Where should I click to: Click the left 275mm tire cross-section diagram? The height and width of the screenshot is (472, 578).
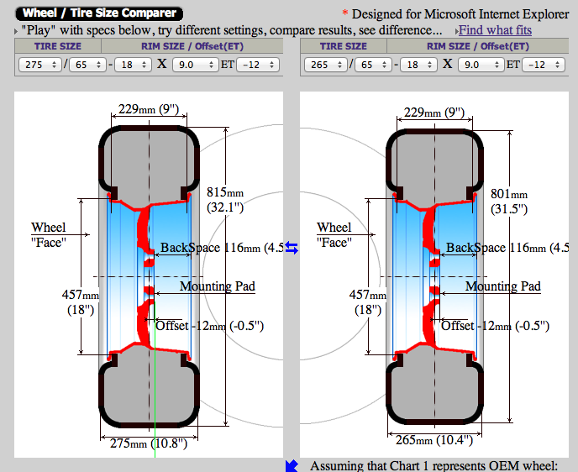click(149, 276)
